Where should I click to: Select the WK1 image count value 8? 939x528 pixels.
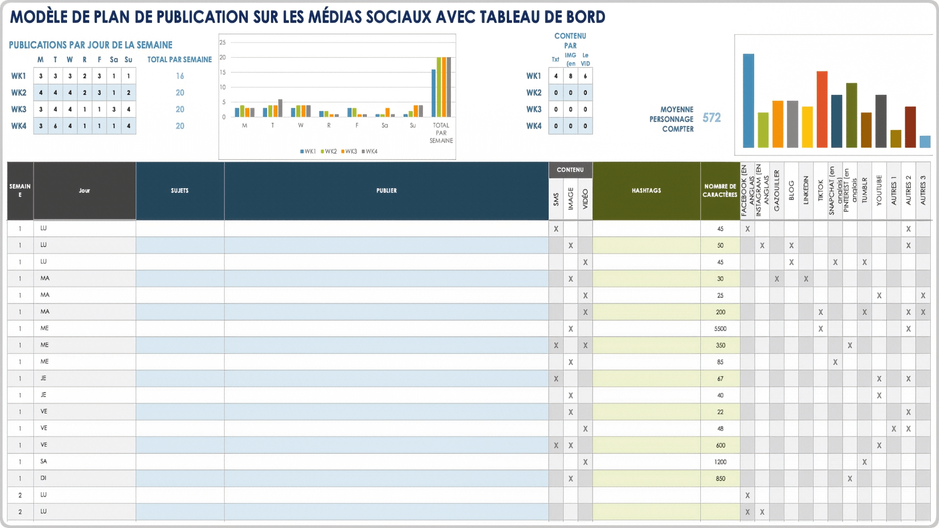point(570,76)
